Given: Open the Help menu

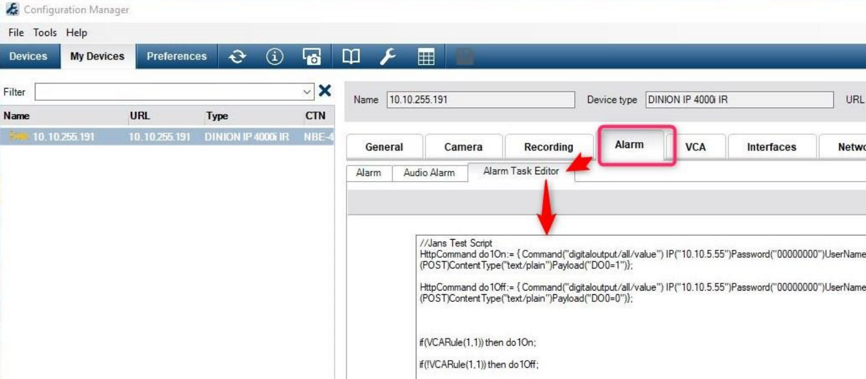Looking at the screenshot, I should coord(77,33).
